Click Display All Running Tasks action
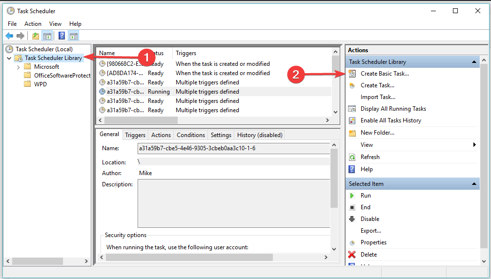 [x=393, y=109]
